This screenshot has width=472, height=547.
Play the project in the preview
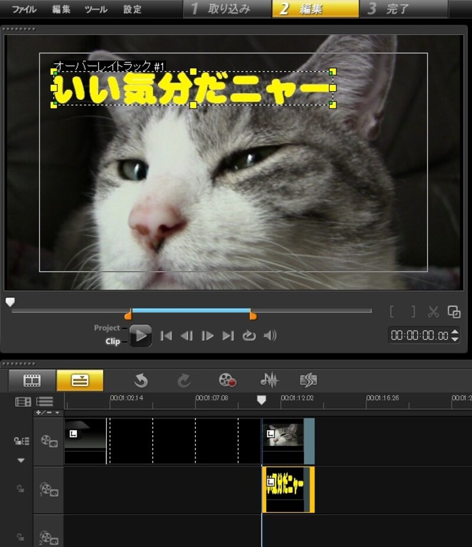pos(140,335)
